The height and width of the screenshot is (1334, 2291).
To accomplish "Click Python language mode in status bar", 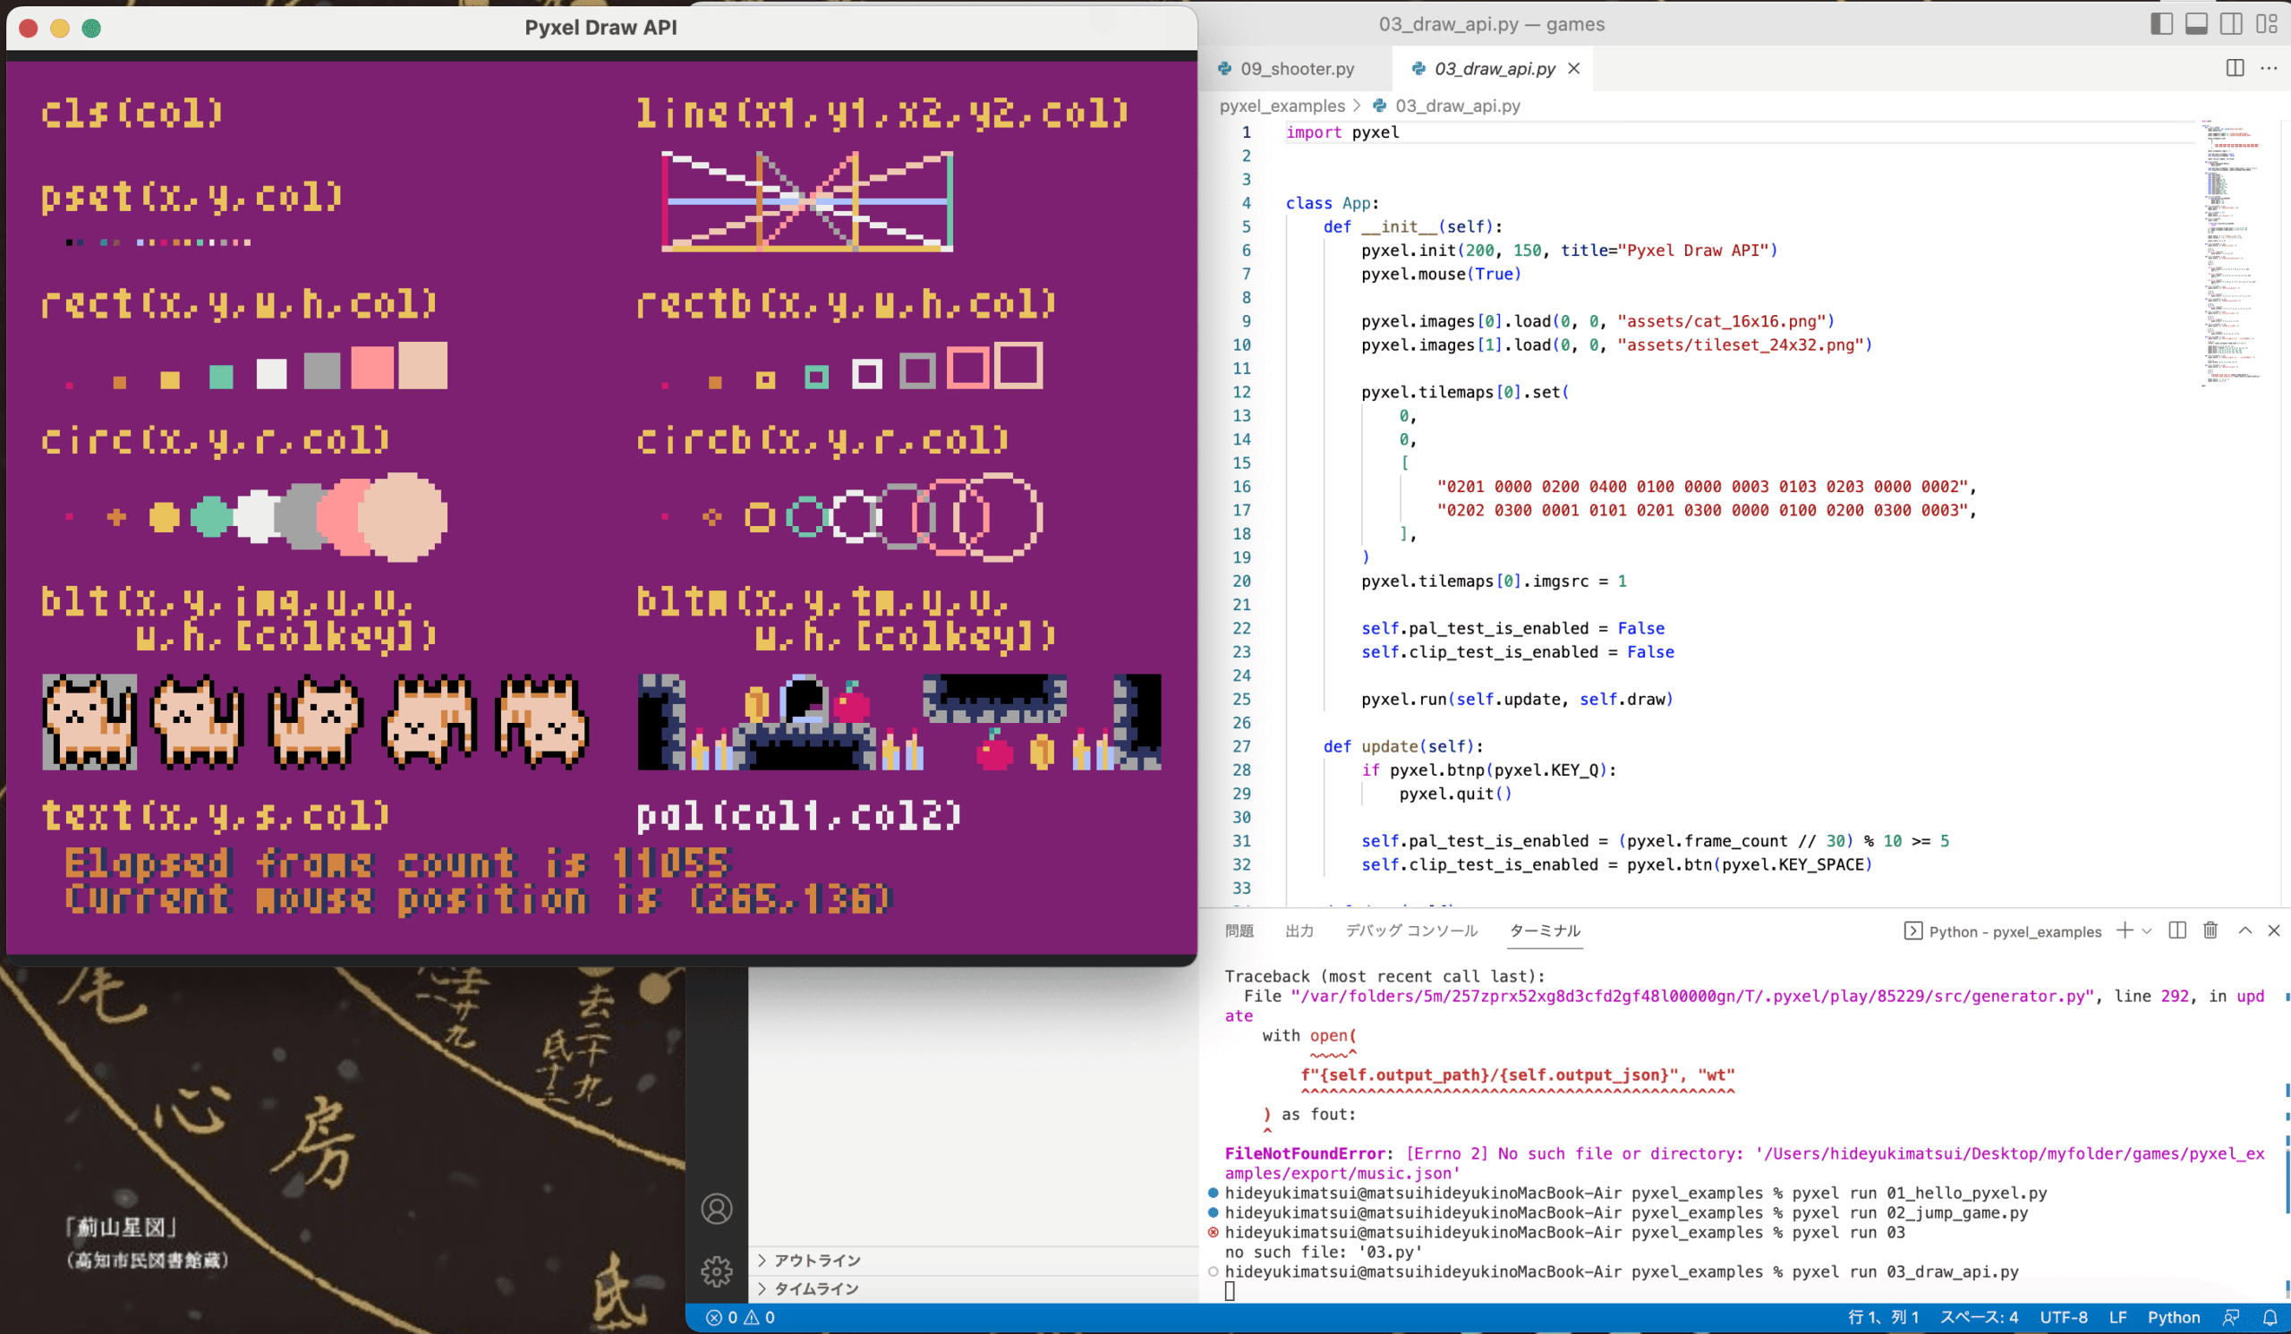I will (2173, 1317).
